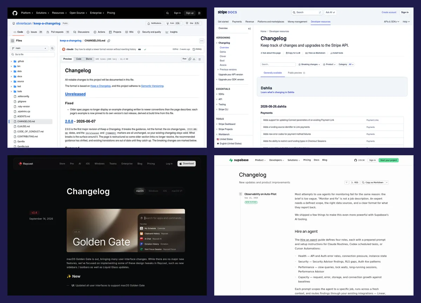Follow the Semantic Versioning link
This screenshot has height=303, width=421.
152,86
